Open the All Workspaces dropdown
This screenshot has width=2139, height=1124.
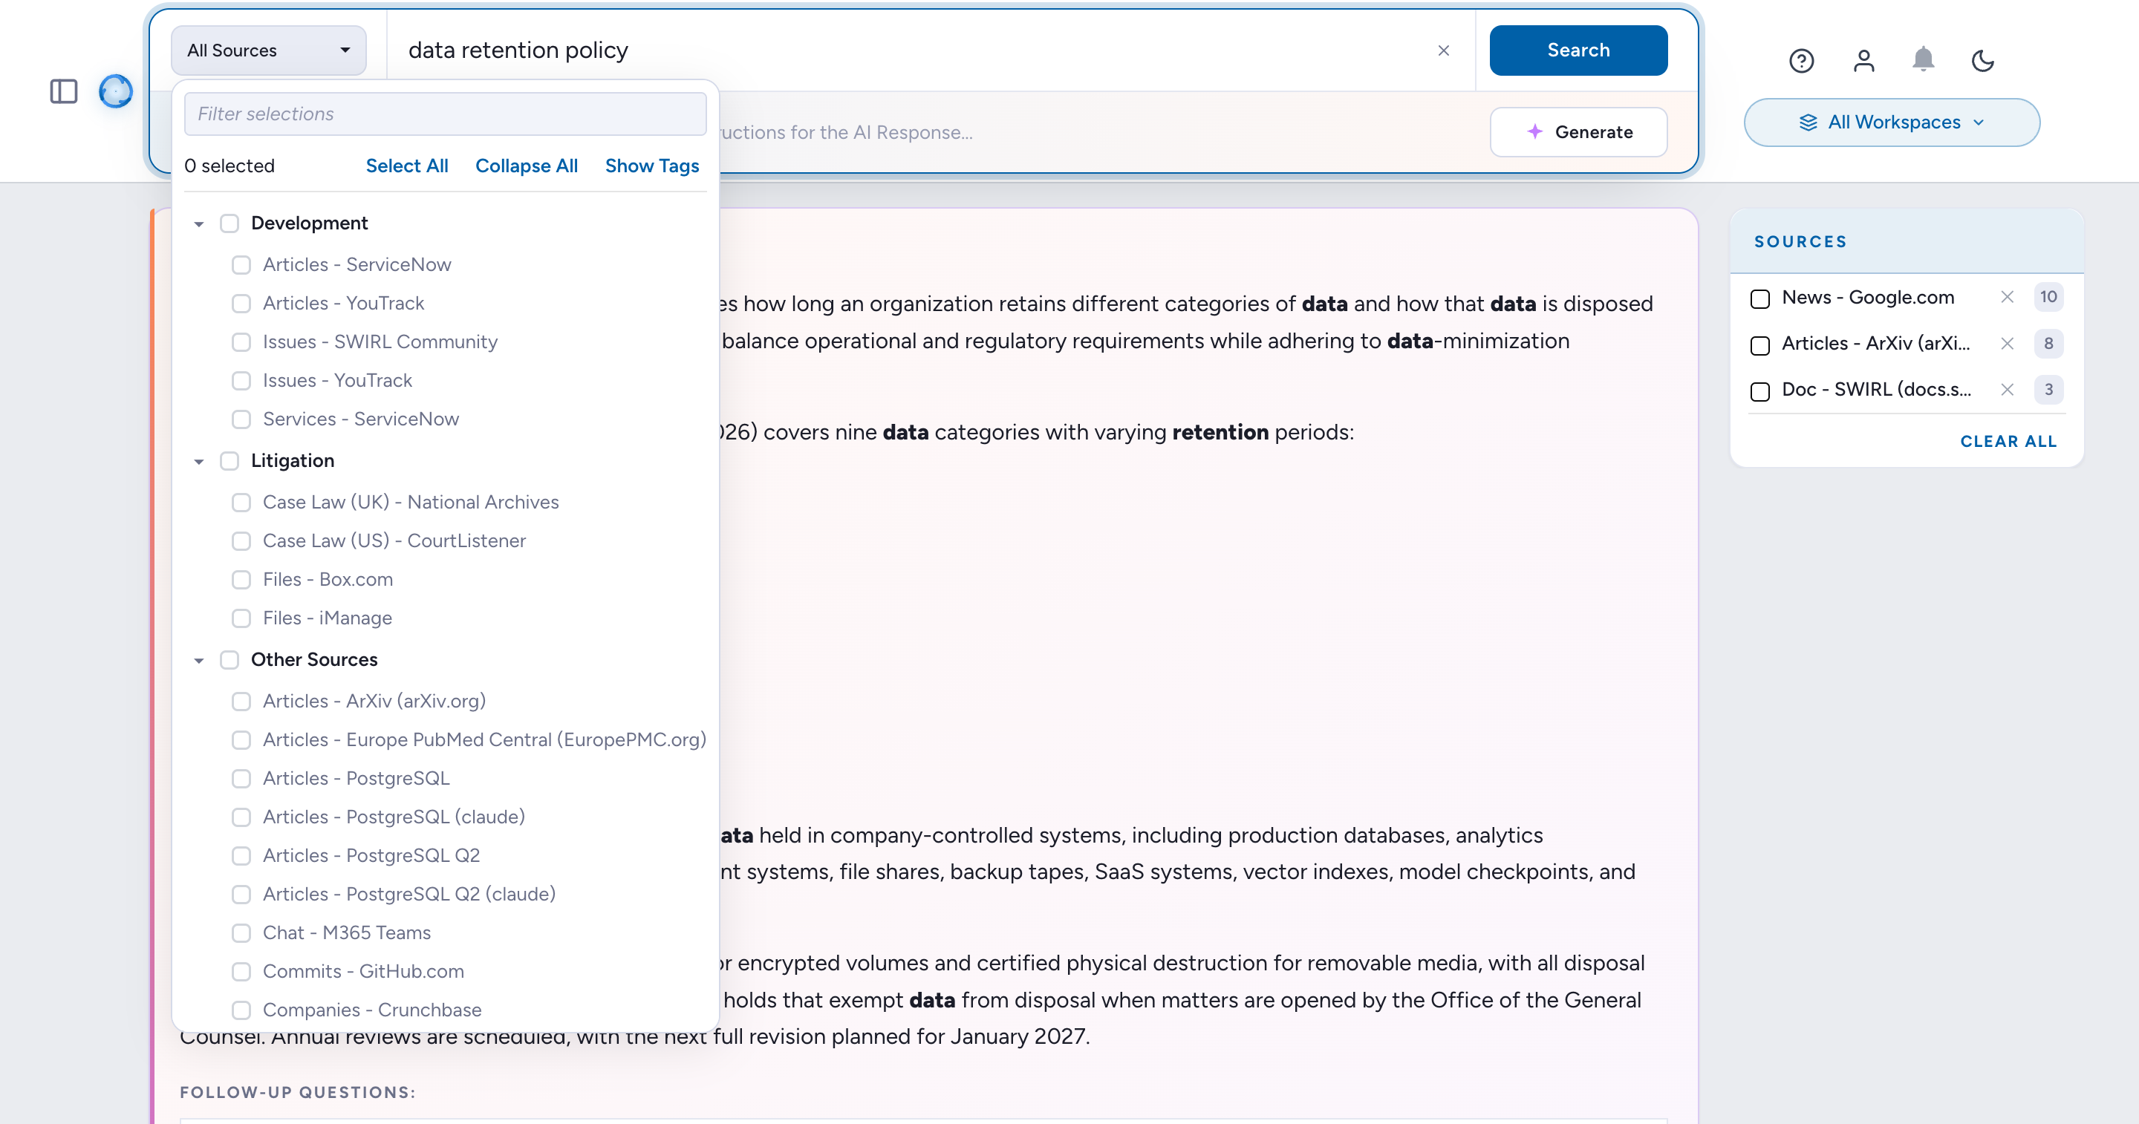pos(1892,122)
